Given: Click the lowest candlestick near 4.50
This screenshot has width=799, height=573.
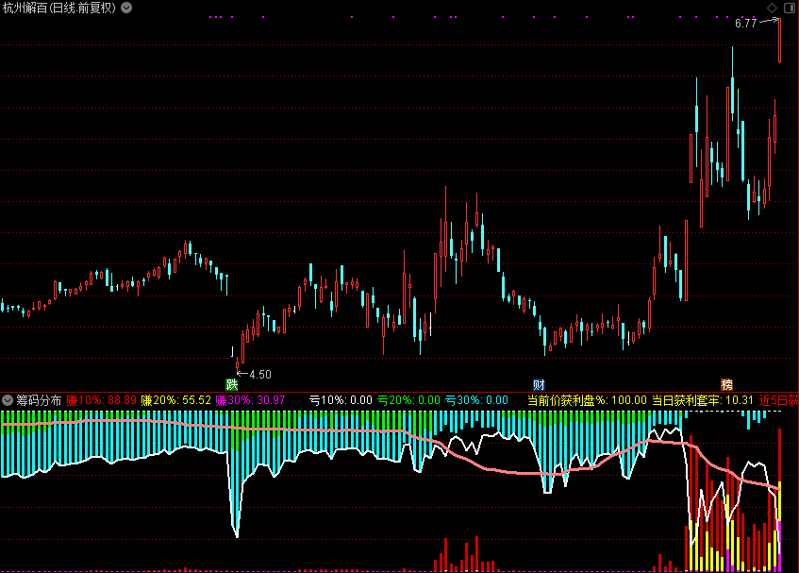Looking at the screenshot, I should (x=238, y=364).
